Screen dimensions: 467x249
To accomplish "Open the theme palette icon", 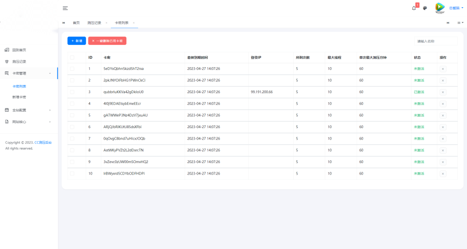I will pyautogui.click(x=425, y=8).
